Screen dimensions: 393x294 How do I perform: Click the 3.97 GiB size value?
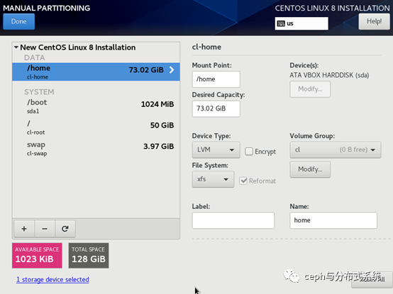pyautogui.click(x=159, y=146)
